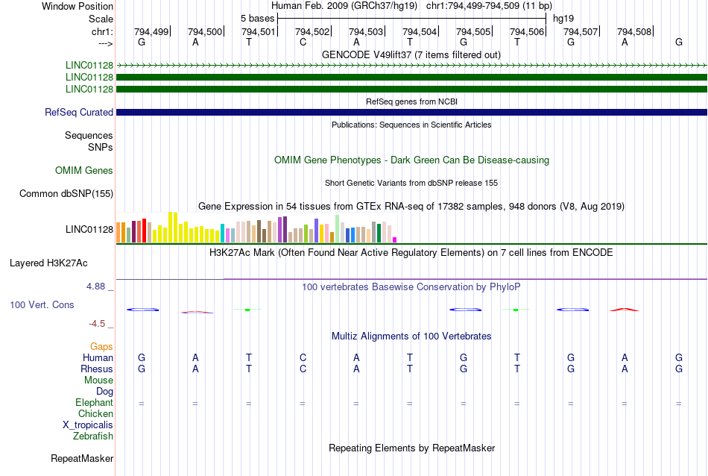This screenshot has height=476, width=708.
Task: Click the Zebrafish species label
Action: (x=93, y=436)
